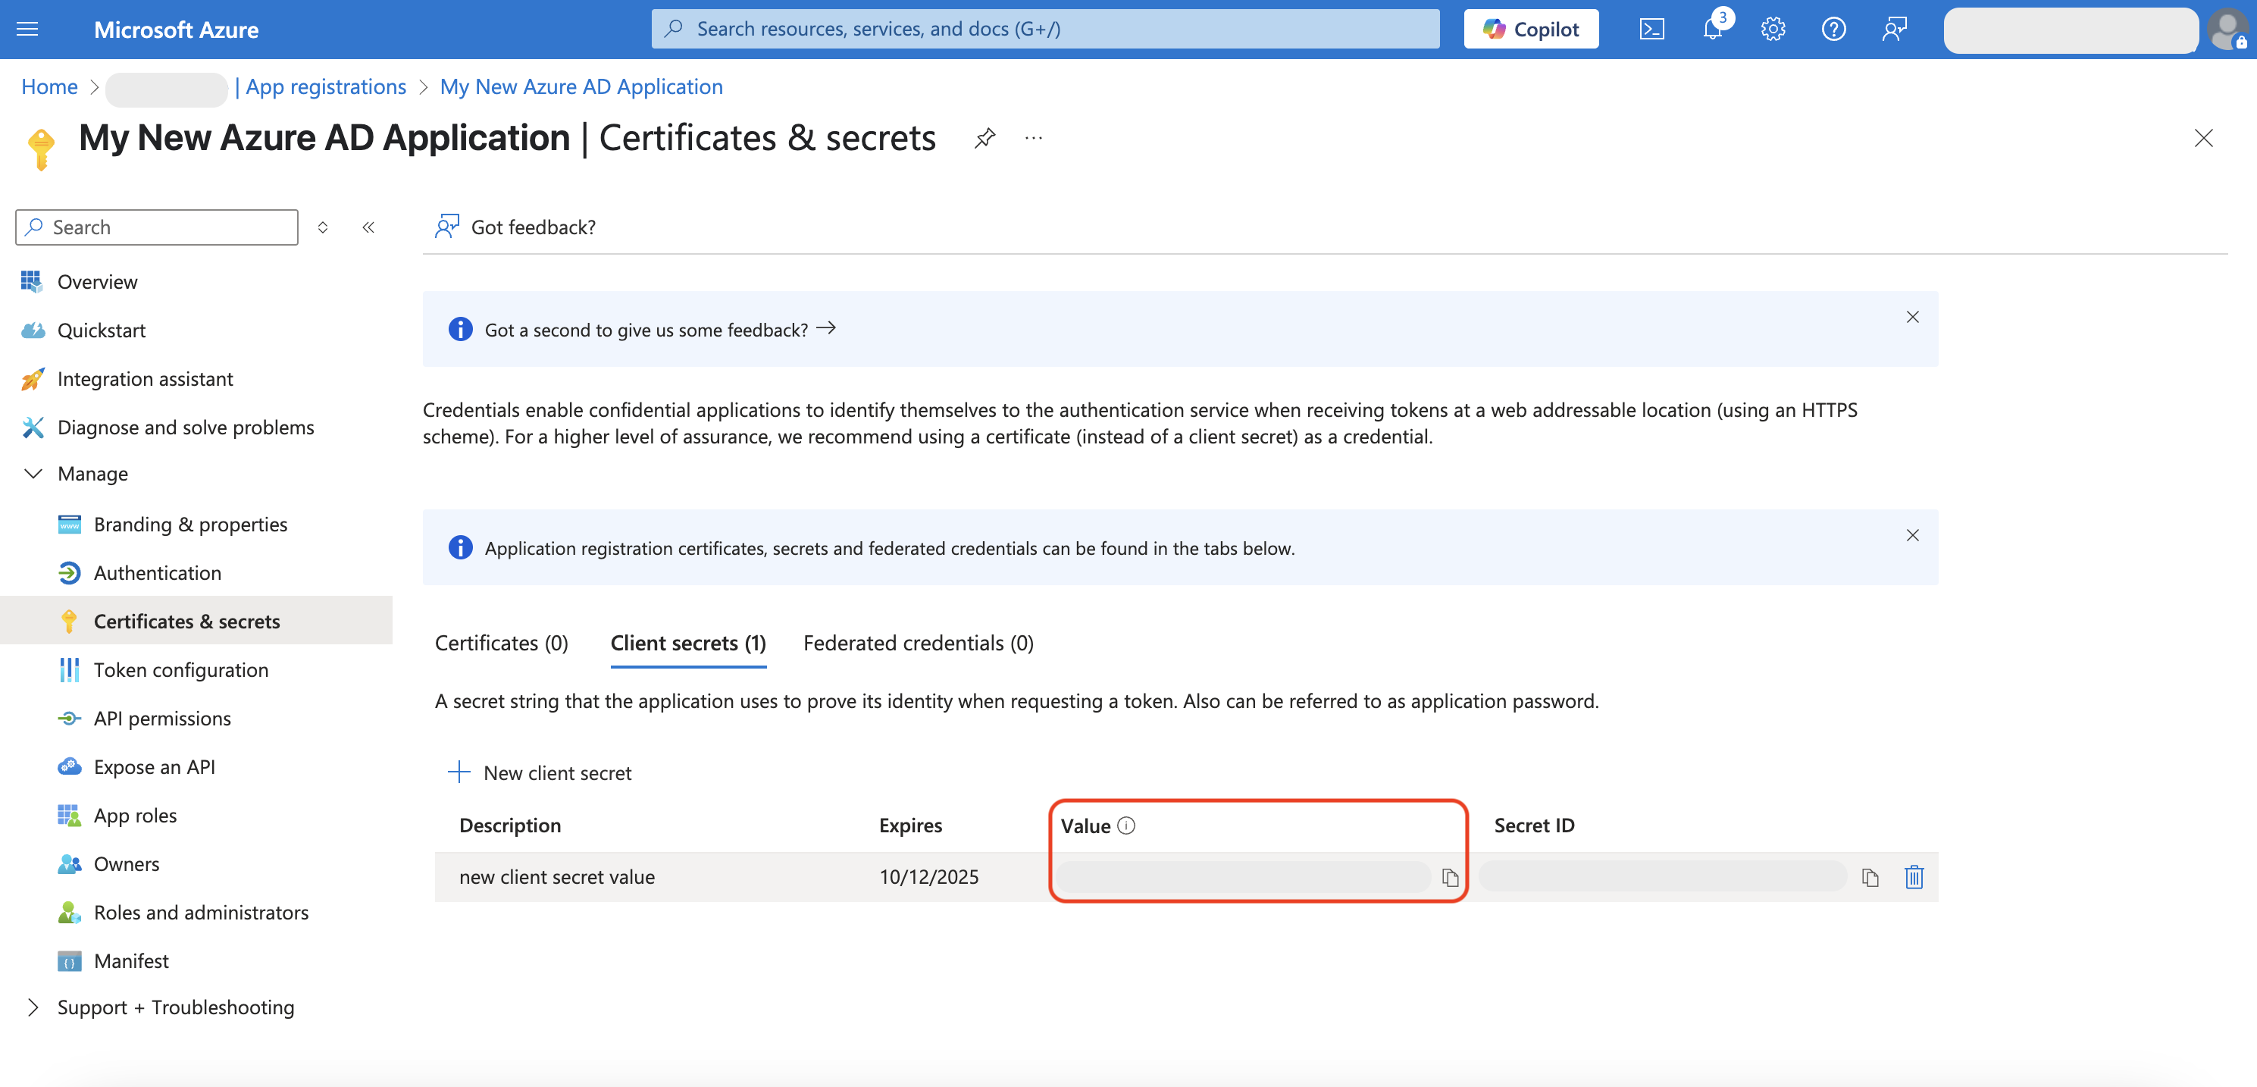Screen dimensions: 2257x1087
Task: Open Integration assistant
Action: pos(146,379)
